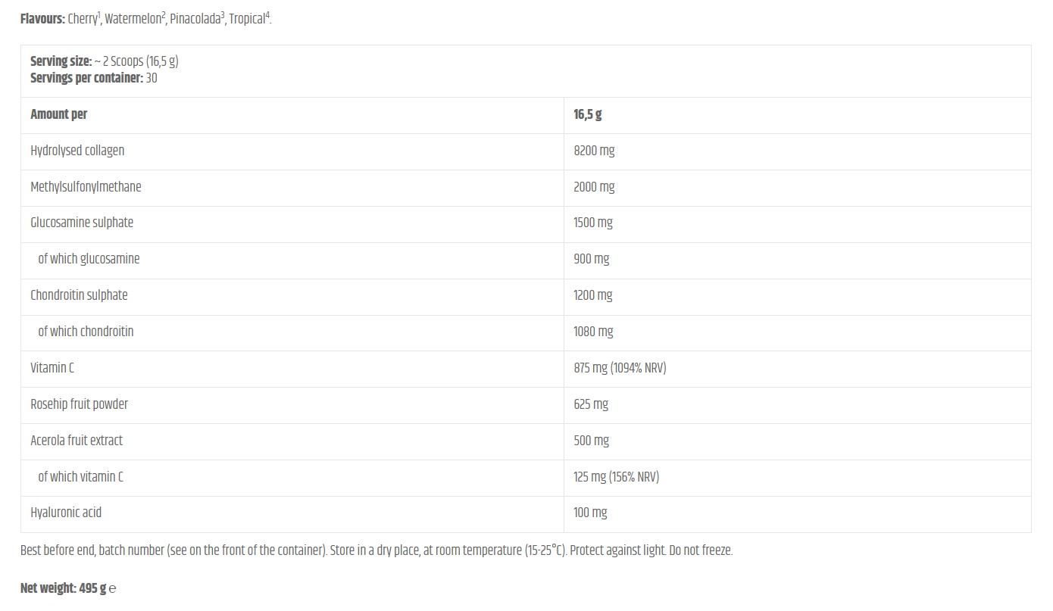This screenshot has width=1053, height=611.
Task: Click the '125 mg (156% NRV)' value
Action: coord(616,477)
